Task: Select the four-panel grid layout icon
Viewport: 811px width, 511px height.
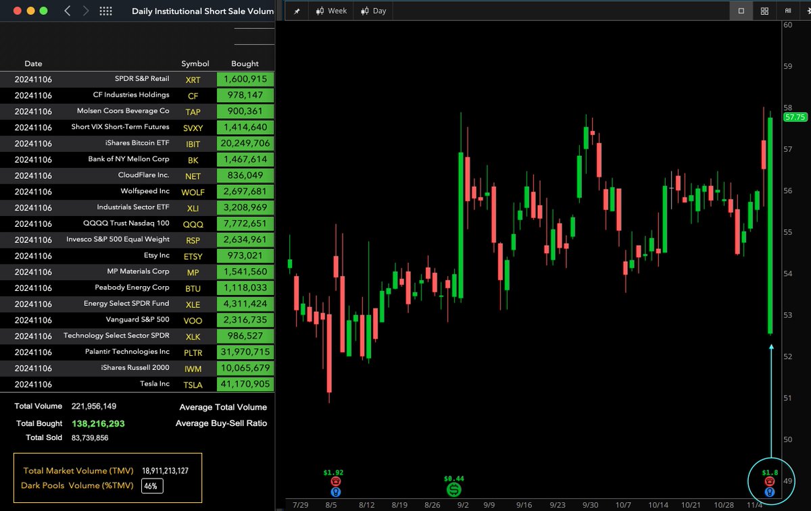Action: 764,11
